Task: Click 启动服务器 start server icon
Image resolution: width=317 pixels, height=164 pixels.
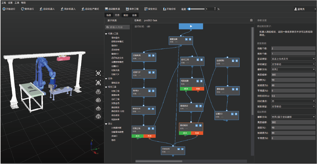Action: [106, 9]
